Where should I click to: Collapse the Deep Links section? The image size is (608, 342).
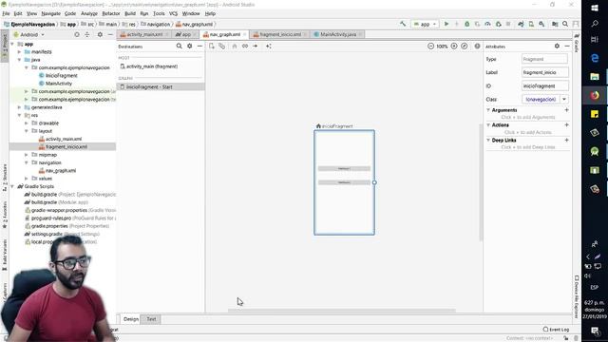(x=488, y=140)
